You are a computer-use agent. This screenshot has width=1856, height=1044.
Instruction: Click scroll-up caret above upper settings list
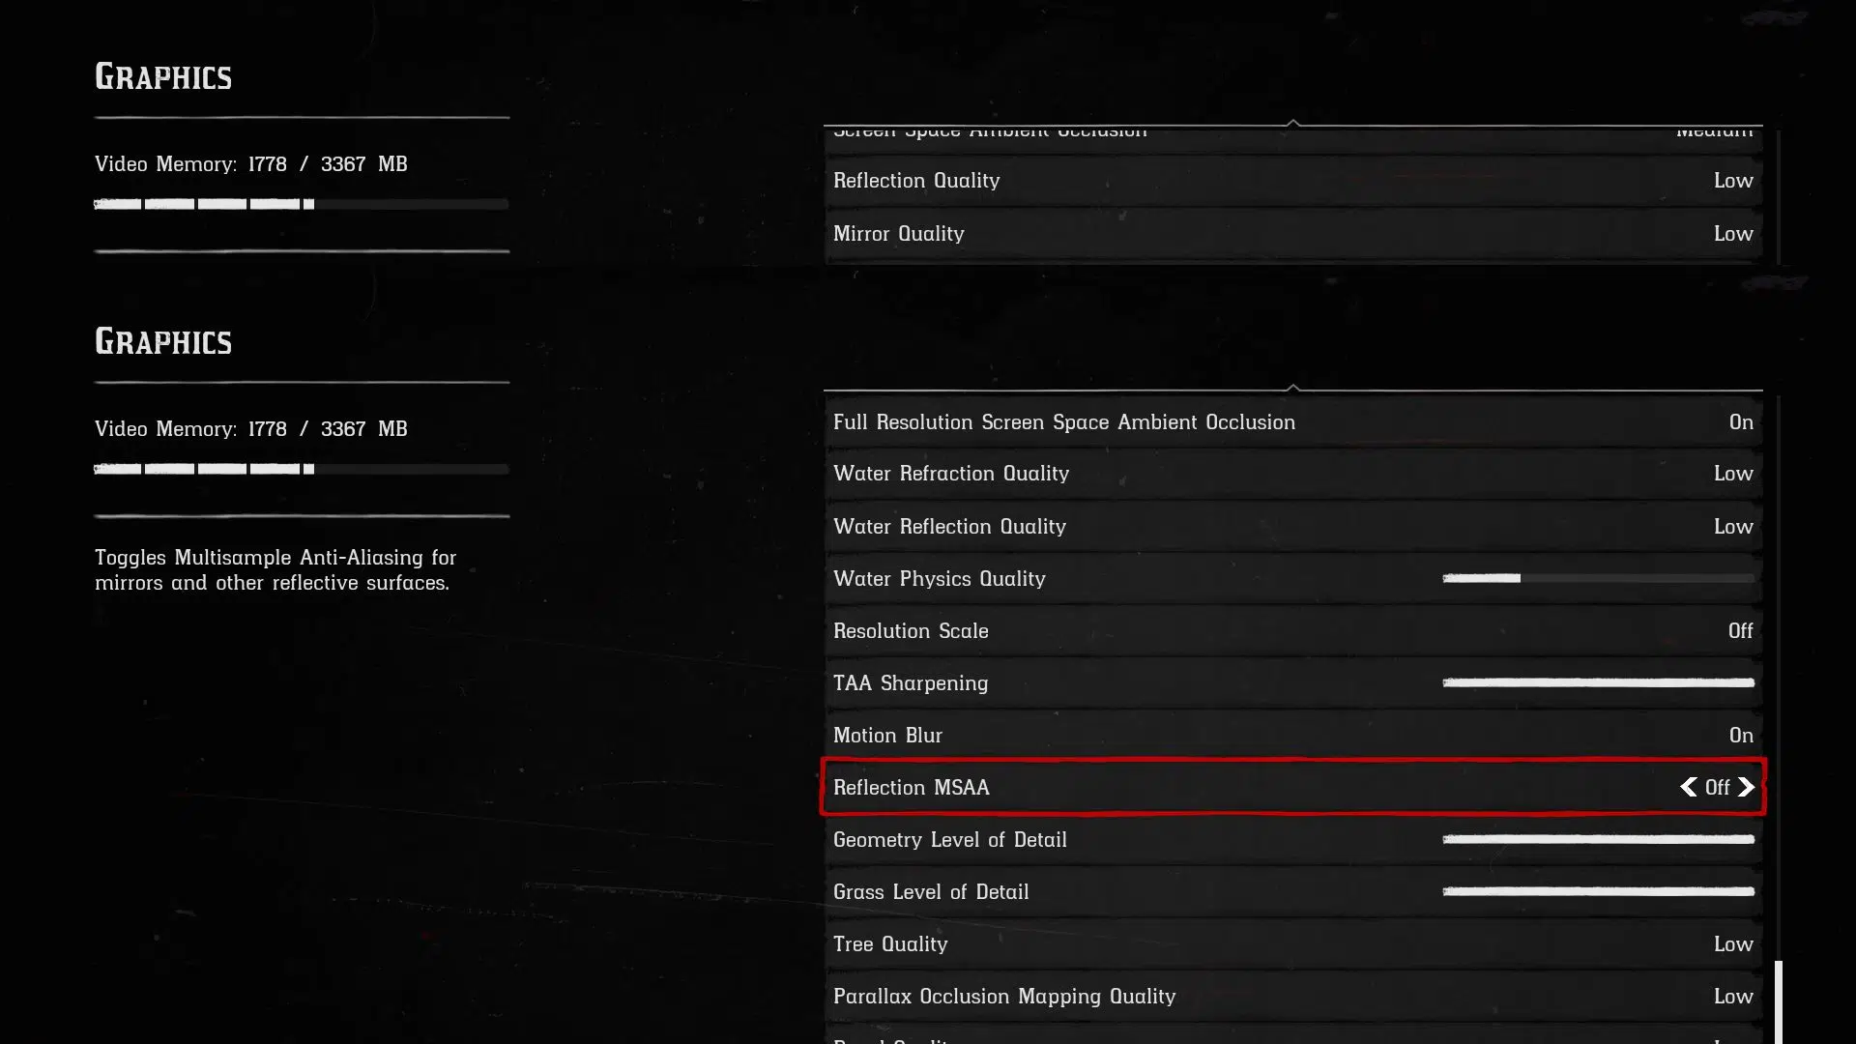1292,123
